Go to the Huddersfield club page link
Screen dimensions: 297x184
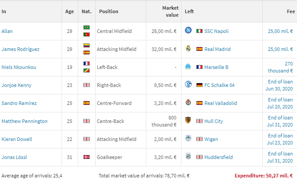219,157
